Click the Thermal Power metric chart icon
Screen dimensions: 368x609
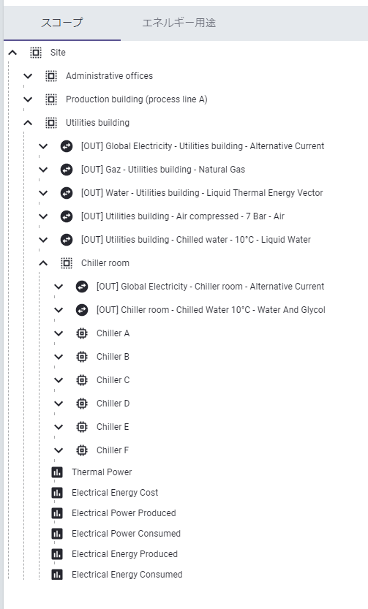[x=57, y=472]
